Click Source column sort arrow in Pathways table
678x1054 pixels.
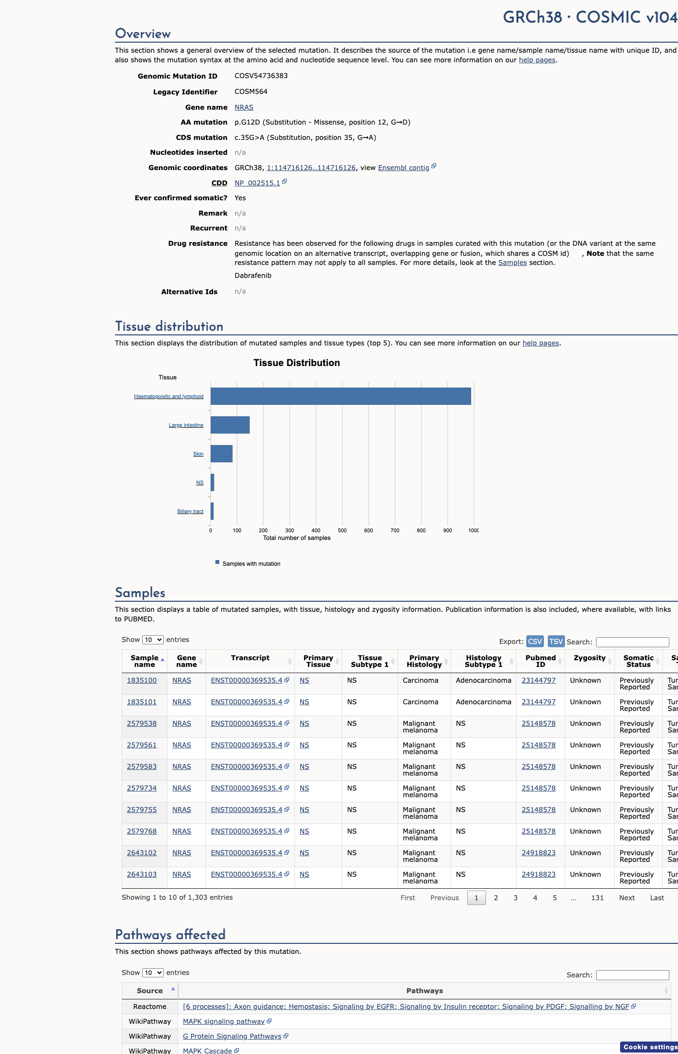pos(173,989)
